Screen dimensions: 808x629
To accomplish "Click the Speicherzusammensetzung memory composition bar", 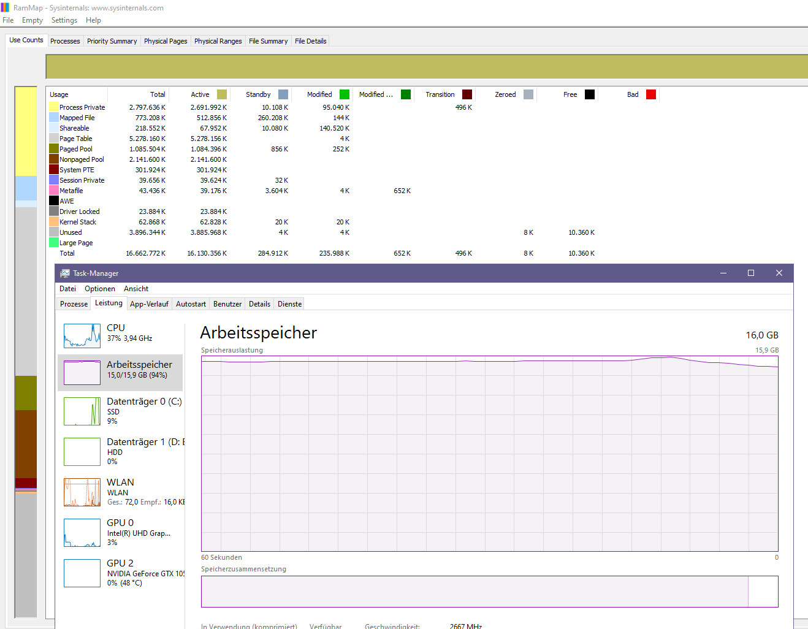I will 489,592.
